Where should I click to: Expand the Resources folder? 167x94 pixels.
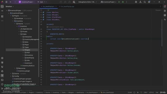click(x=15, y=68)
